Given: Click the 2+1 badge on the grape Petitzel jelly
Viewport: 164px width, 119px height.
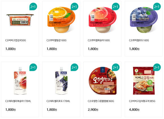Looking at the screenshot, I should [x=157, y=7].
